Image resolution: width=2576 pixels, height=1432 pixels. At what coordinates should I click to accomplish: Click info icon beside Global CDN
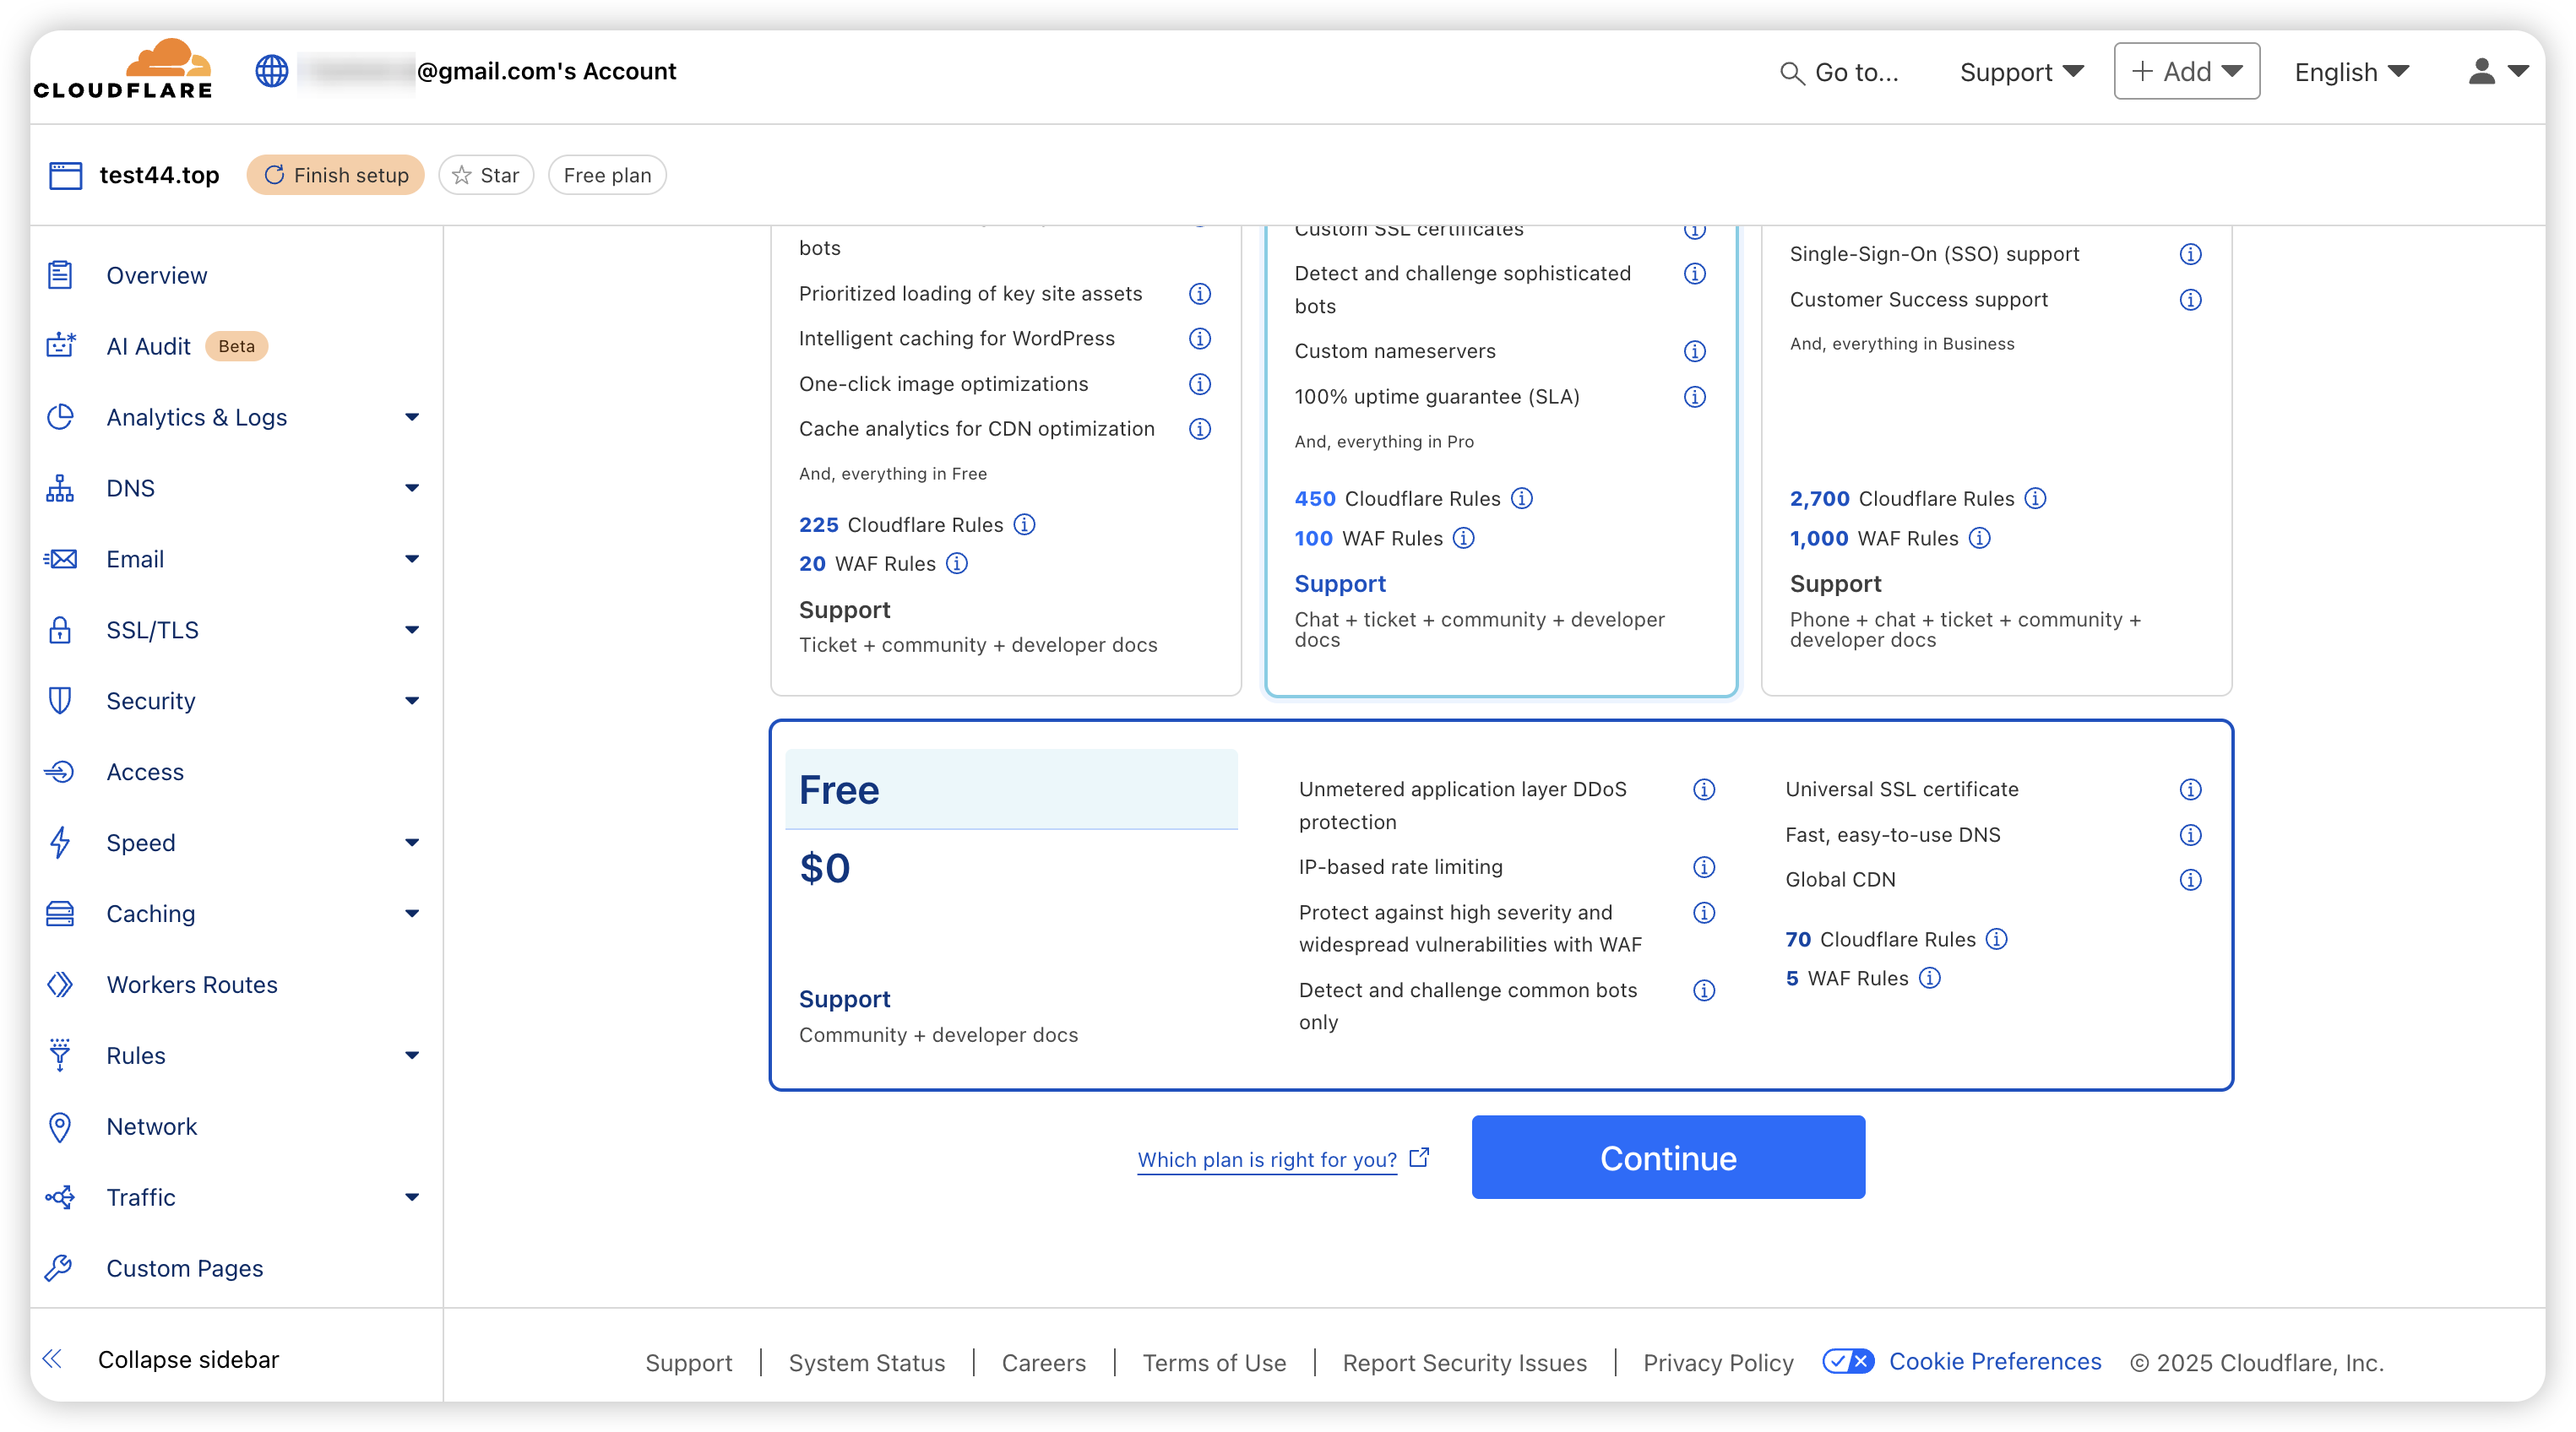[2190, 880]
